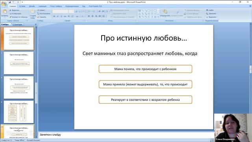Select the star shape in gallery
Screen dimensions: 252x142
click(x=155, y=17)
